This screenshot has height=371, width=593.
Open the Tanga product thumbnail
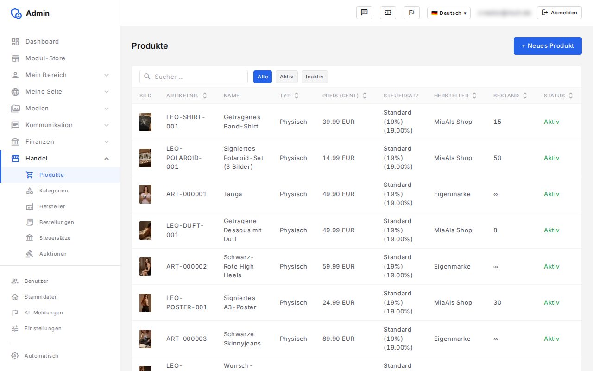[145, 194]
